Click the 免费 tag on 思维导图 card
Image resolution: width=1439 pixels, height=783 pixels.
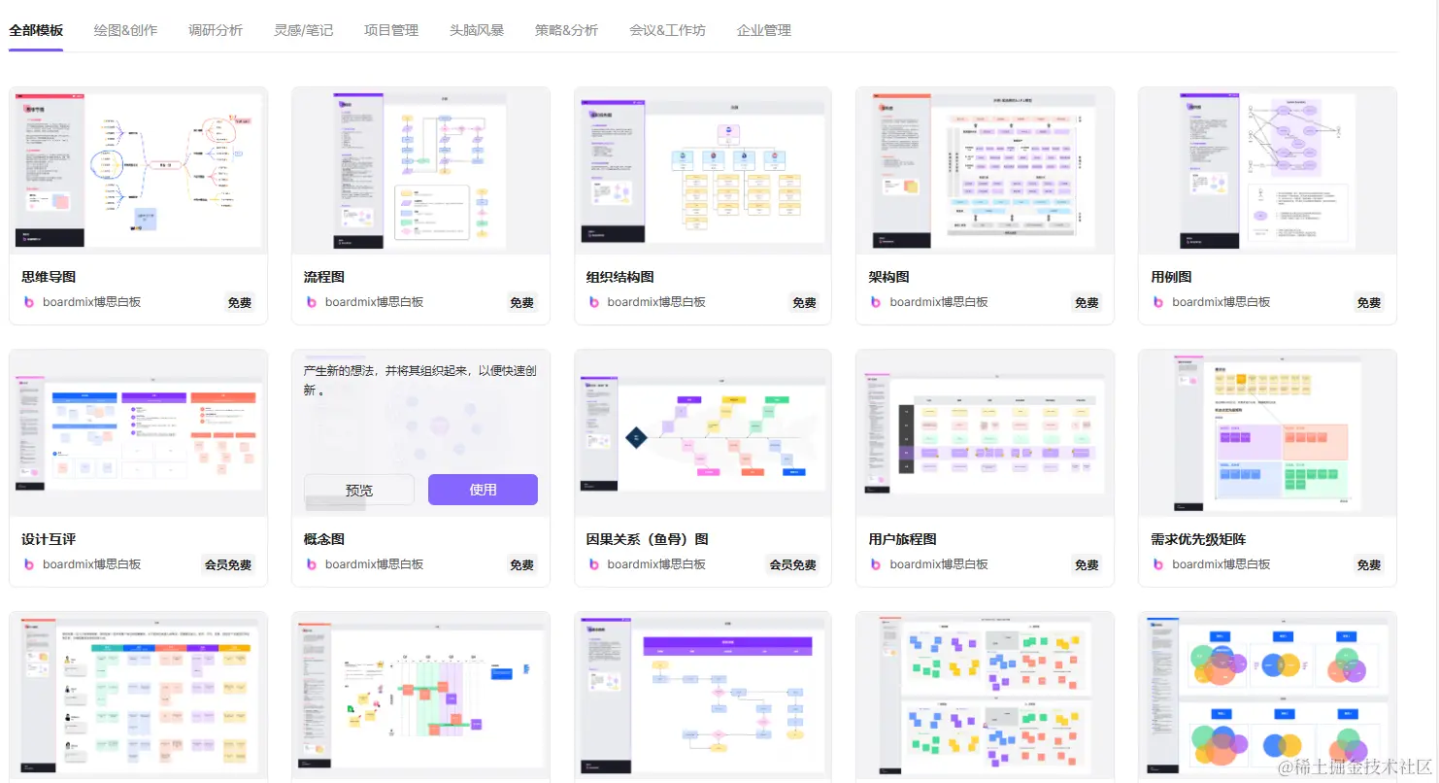pos(239,302)
